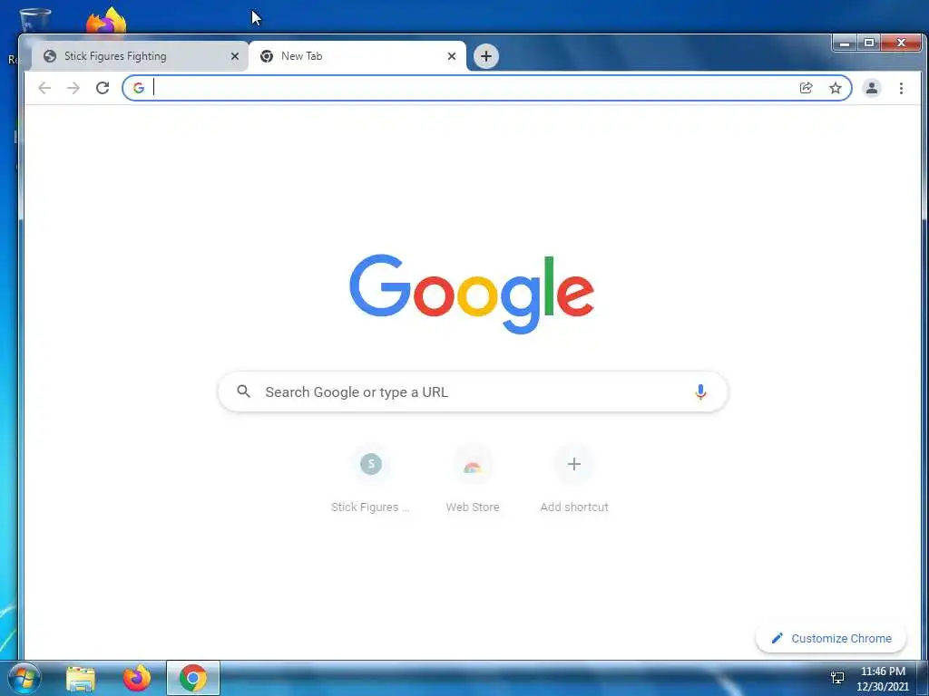
Task: Share this page icon in address bar
Action: point(806,88)
